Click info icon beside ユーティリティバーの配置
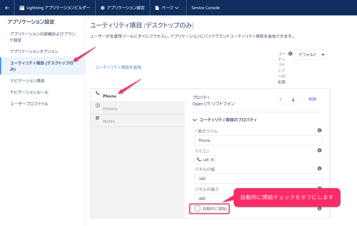Viewport: 357px width, 226px height. (290, 54)
